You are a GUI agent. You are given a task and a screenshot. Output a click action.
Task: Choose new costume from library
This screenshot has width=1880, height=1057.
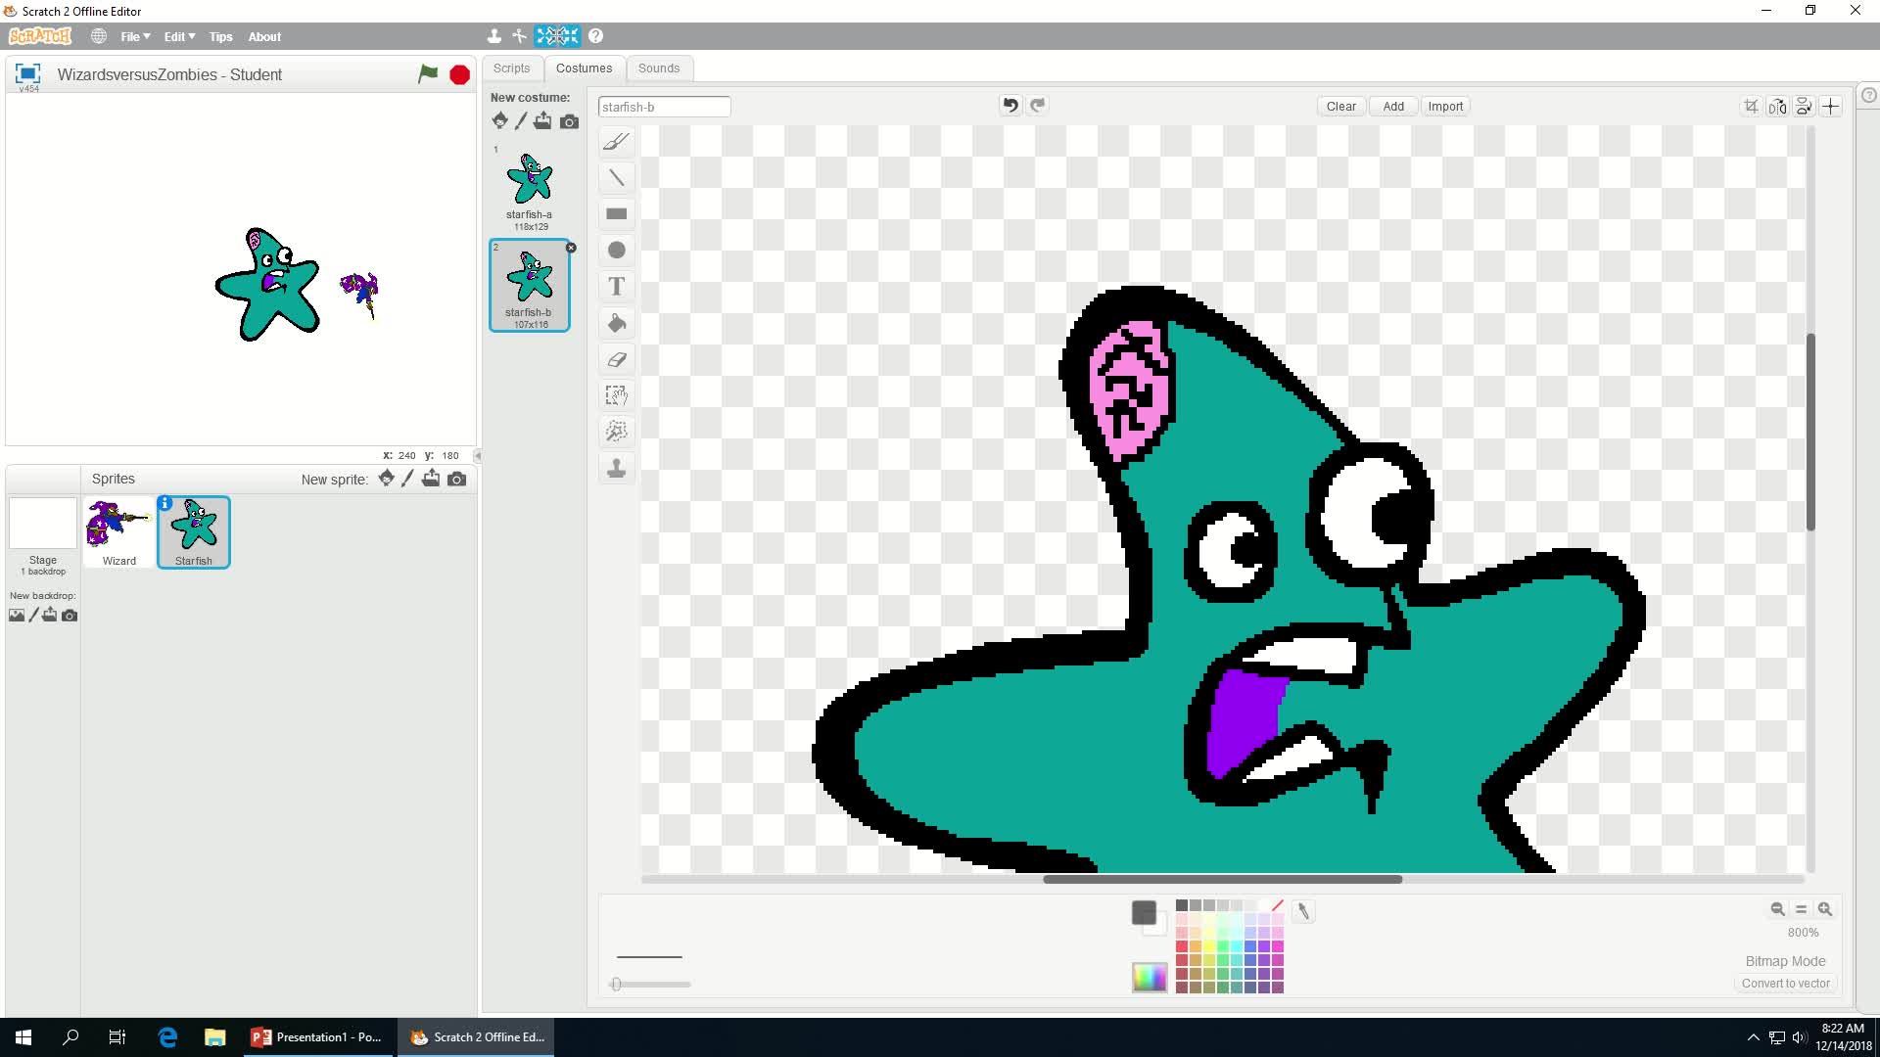click(x=499, y=120)
